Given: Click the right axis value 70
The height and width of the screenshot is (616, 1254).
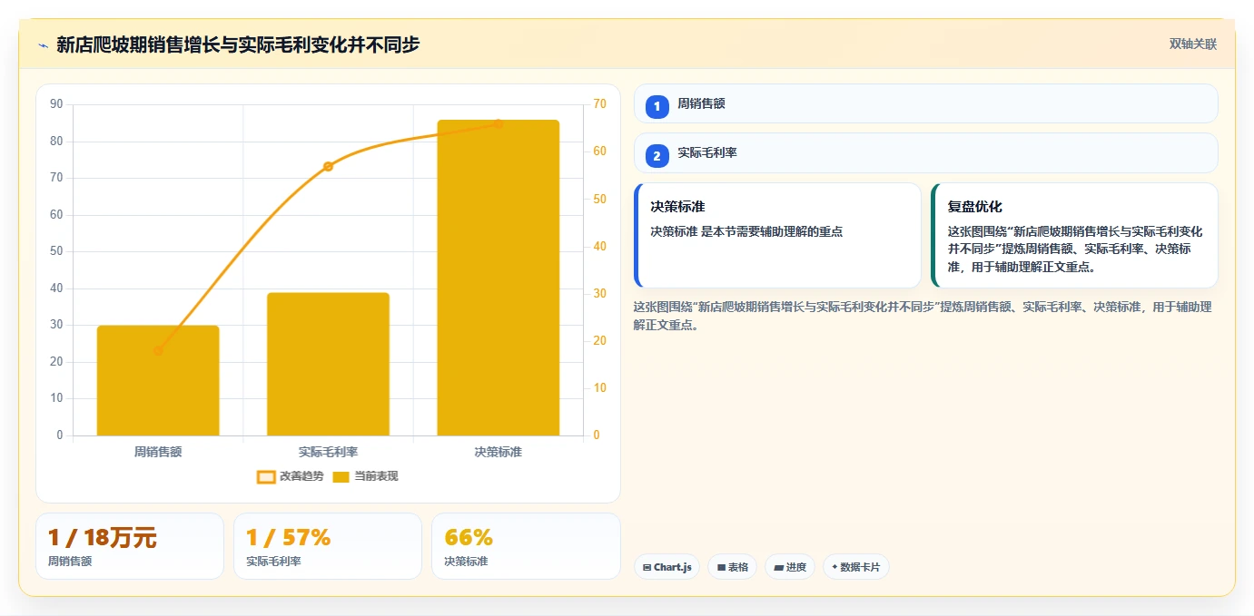Looking at the screenshot, I should click(598, 104).
